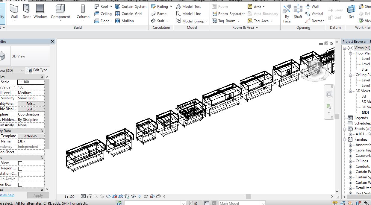
Task: Open the Visual Style view control icon
Action: [x=90, y=197]
